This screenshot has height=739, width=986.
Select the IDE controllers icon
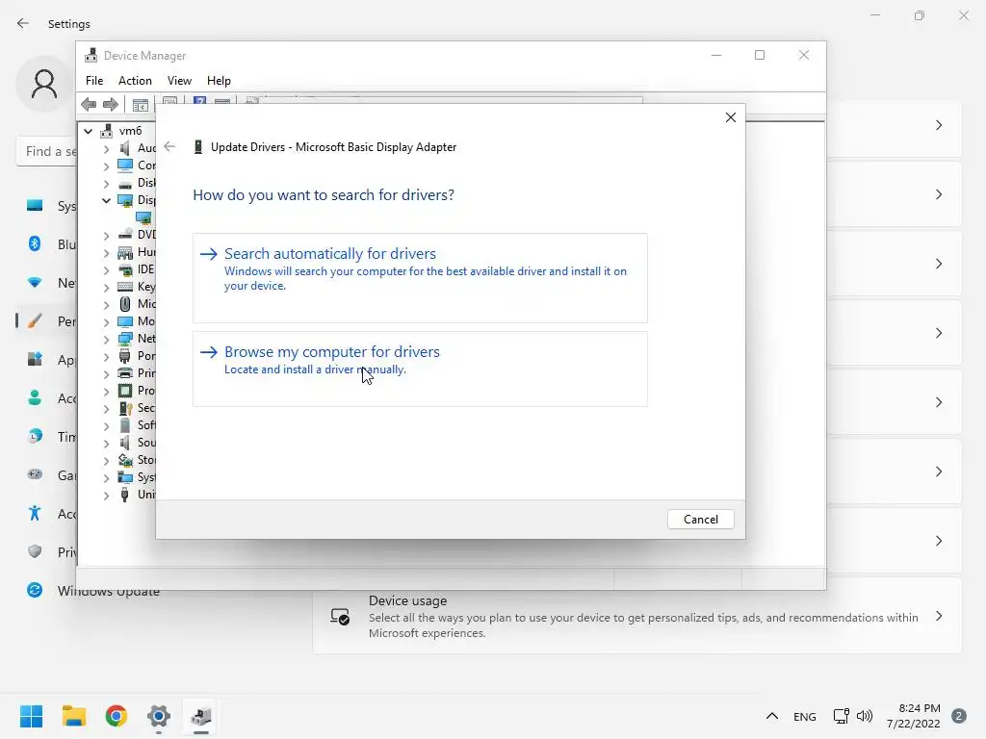pos(125,269)
